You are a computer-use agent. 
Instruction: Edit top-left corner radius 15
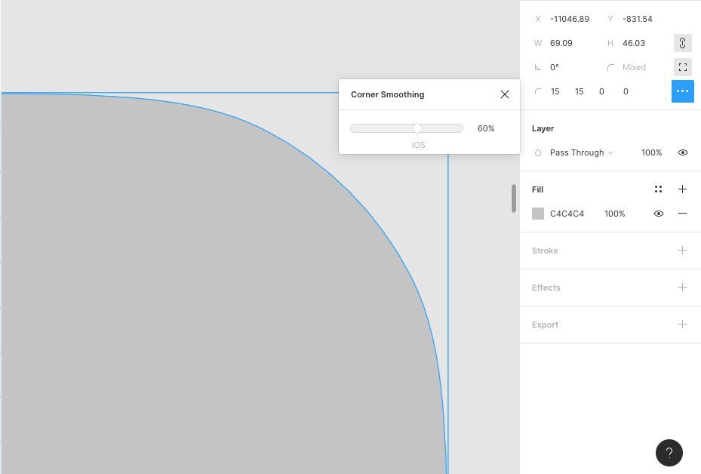click(555, 91)
